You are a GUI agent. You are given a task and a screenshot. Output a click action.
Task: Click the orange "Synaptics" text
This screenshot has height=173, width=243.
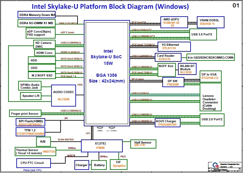(119, 166)
